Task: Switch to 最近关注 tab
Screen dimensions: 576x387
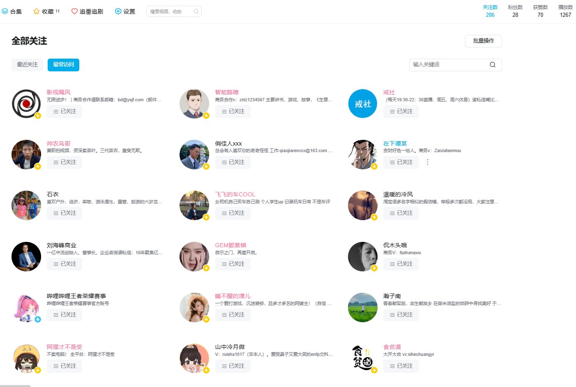Action: (x=27, y=65)
